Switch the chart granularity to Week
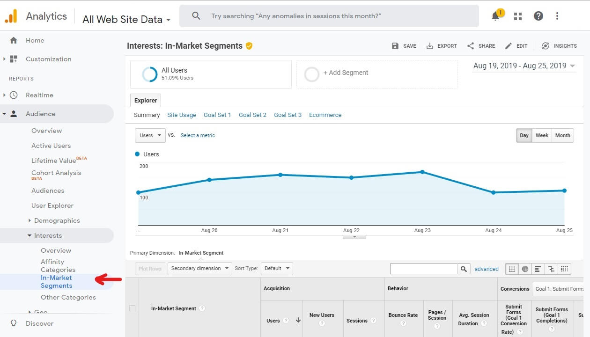This screenshot has width=590, height=337. pos(542,135)
